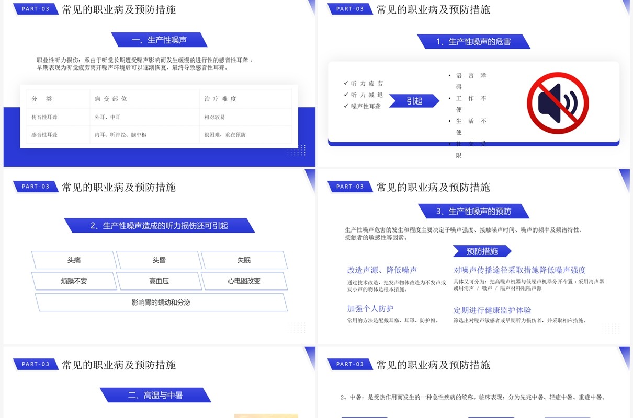The image size is (633, 418).
Task: Click the '听力减退' checkmark item
Action: coord(364,95)
